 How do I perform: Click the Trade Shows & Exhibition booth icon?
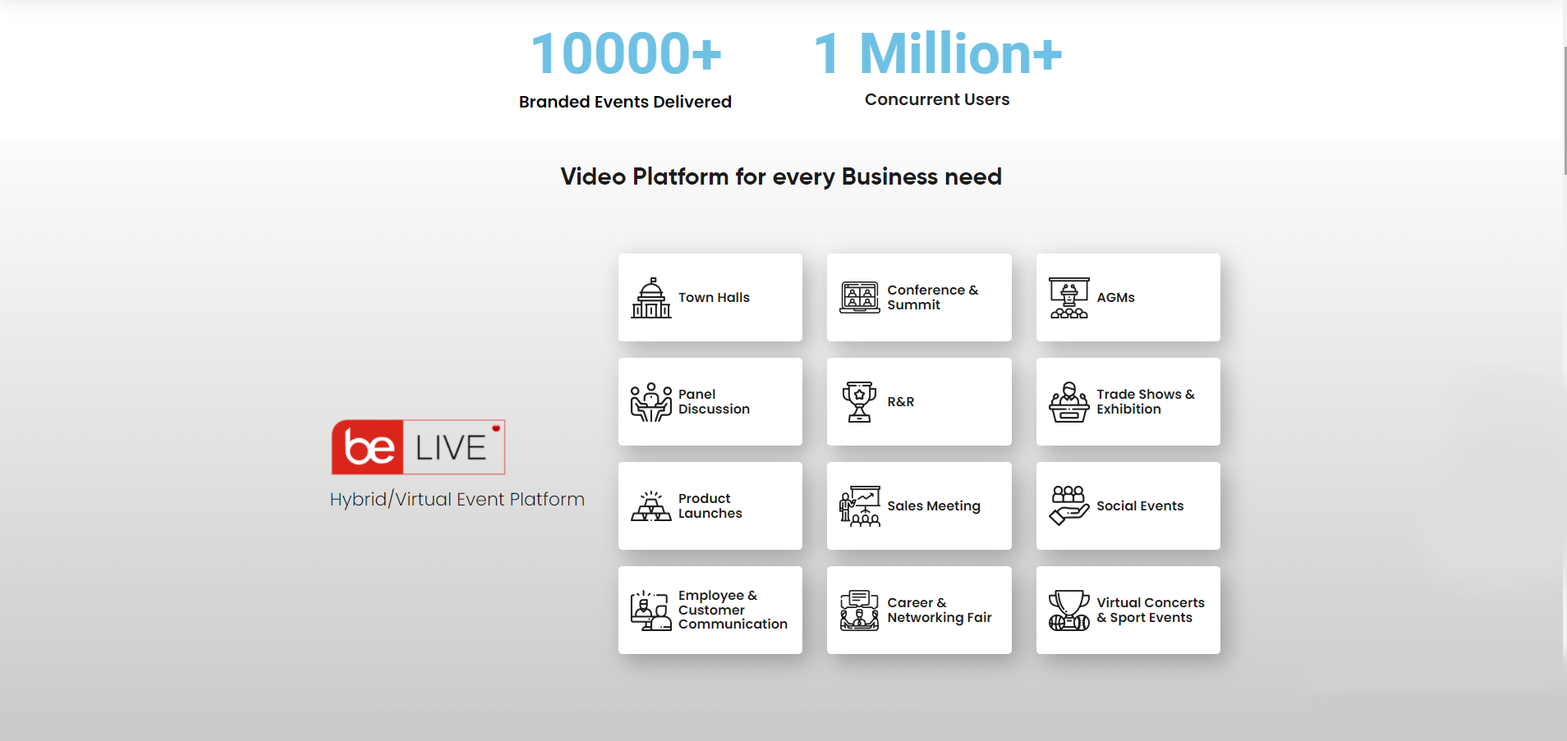coord(1069,402)
